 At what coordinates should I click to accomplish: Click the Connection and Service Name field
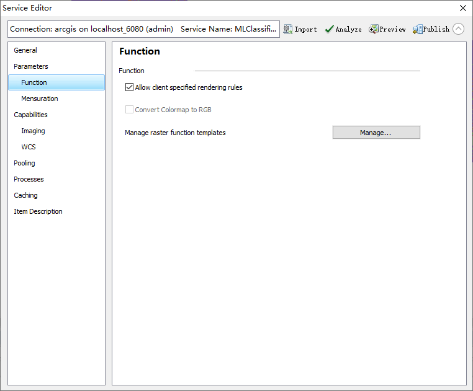tap(143, 29)
